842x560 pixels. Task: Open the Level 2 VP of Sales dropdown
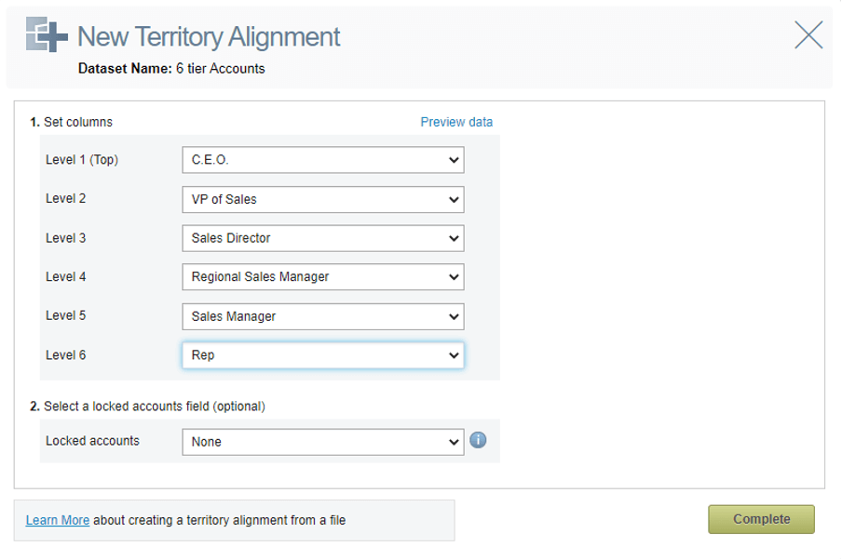(322, 200)
